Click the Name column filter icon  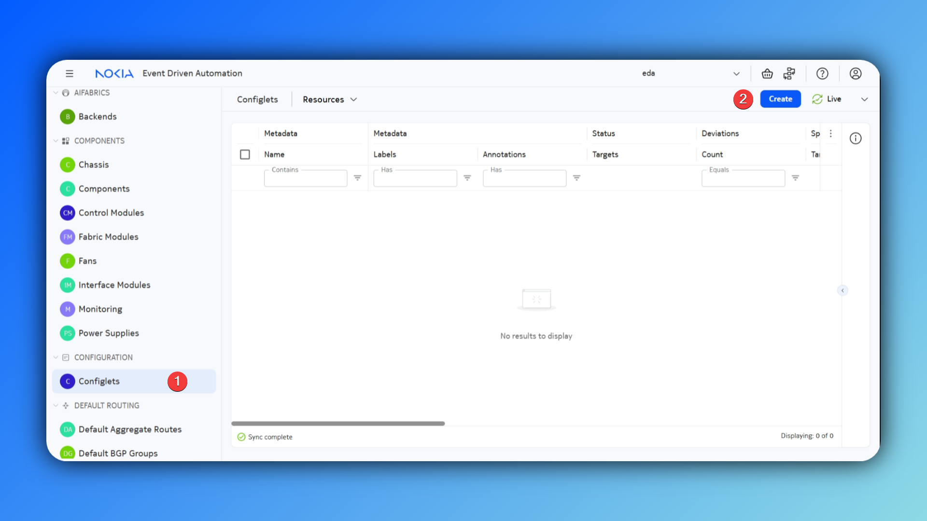pyautogui.click(x=358, y=178)
